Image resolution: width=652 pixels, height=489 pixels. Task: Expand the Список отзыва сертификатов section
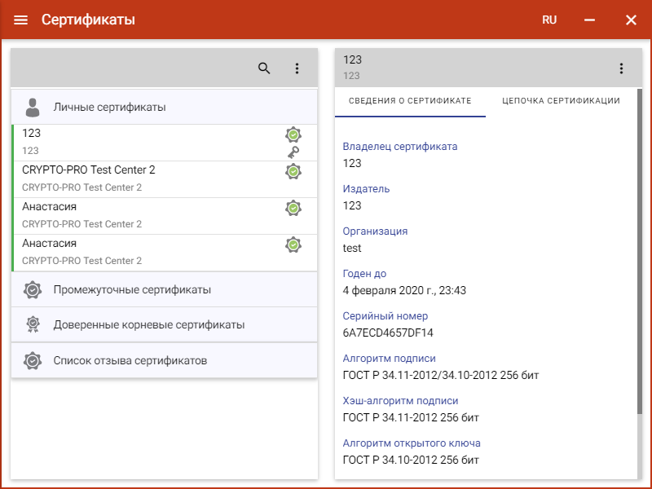tap(163, 360)
